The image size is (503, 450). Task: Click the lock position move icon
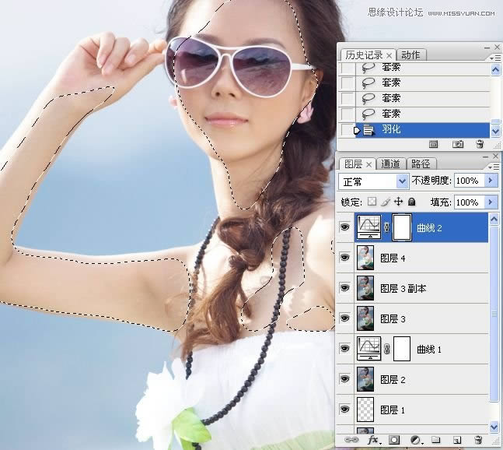(399, 202)
